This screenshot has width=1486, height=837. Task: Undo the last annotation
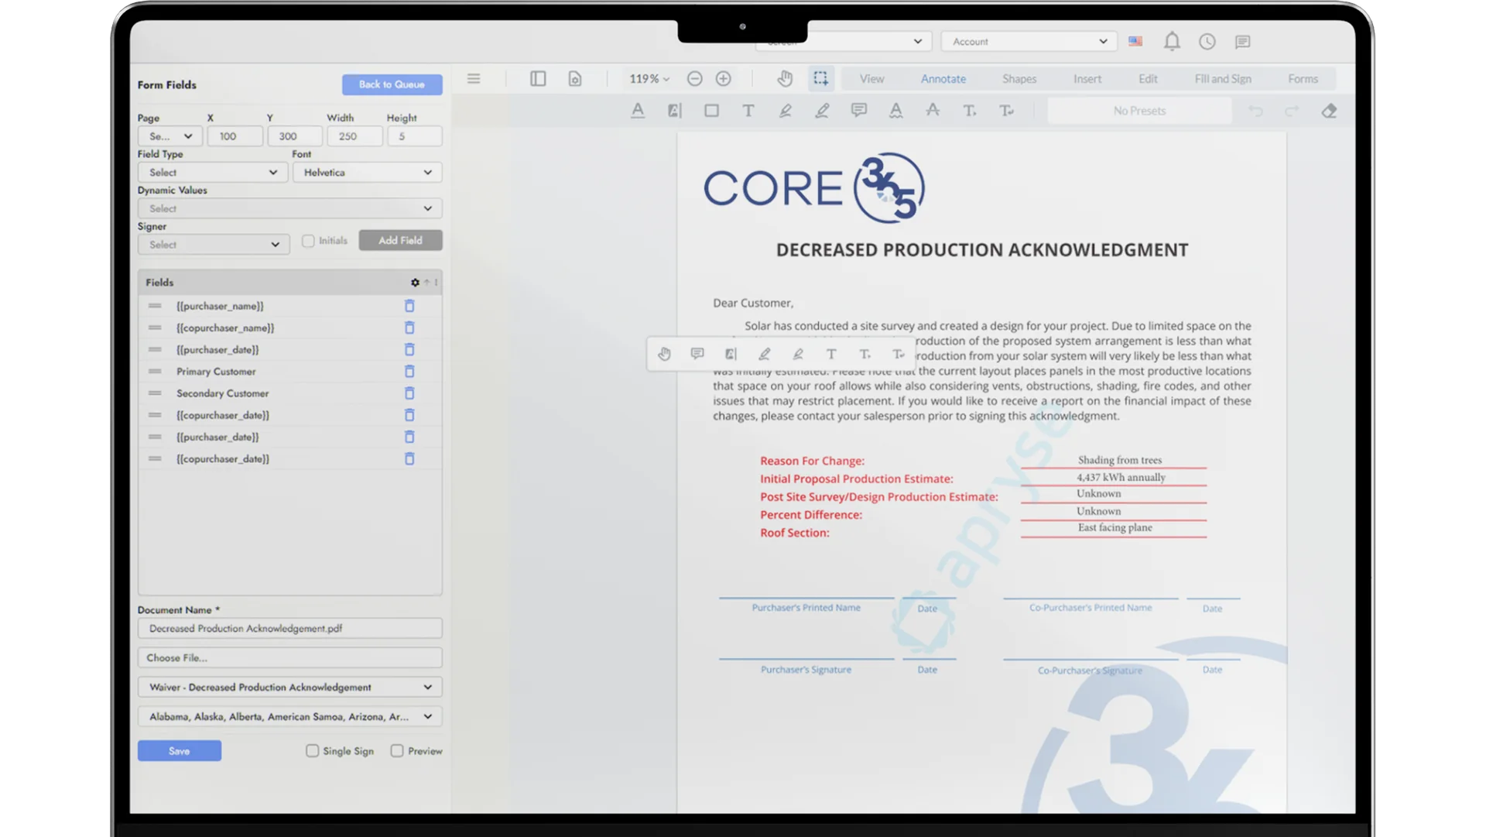coord(1255,111)
